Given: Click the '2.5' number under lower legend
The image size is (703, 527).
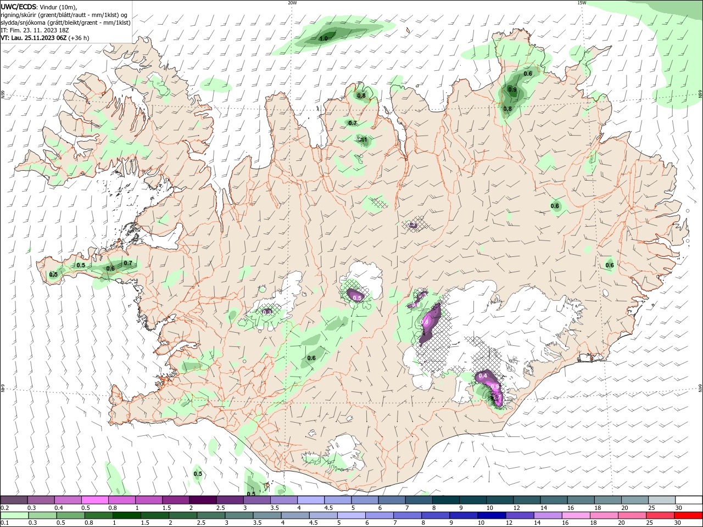Looking at the screenshot, I should tap(200, 523).
